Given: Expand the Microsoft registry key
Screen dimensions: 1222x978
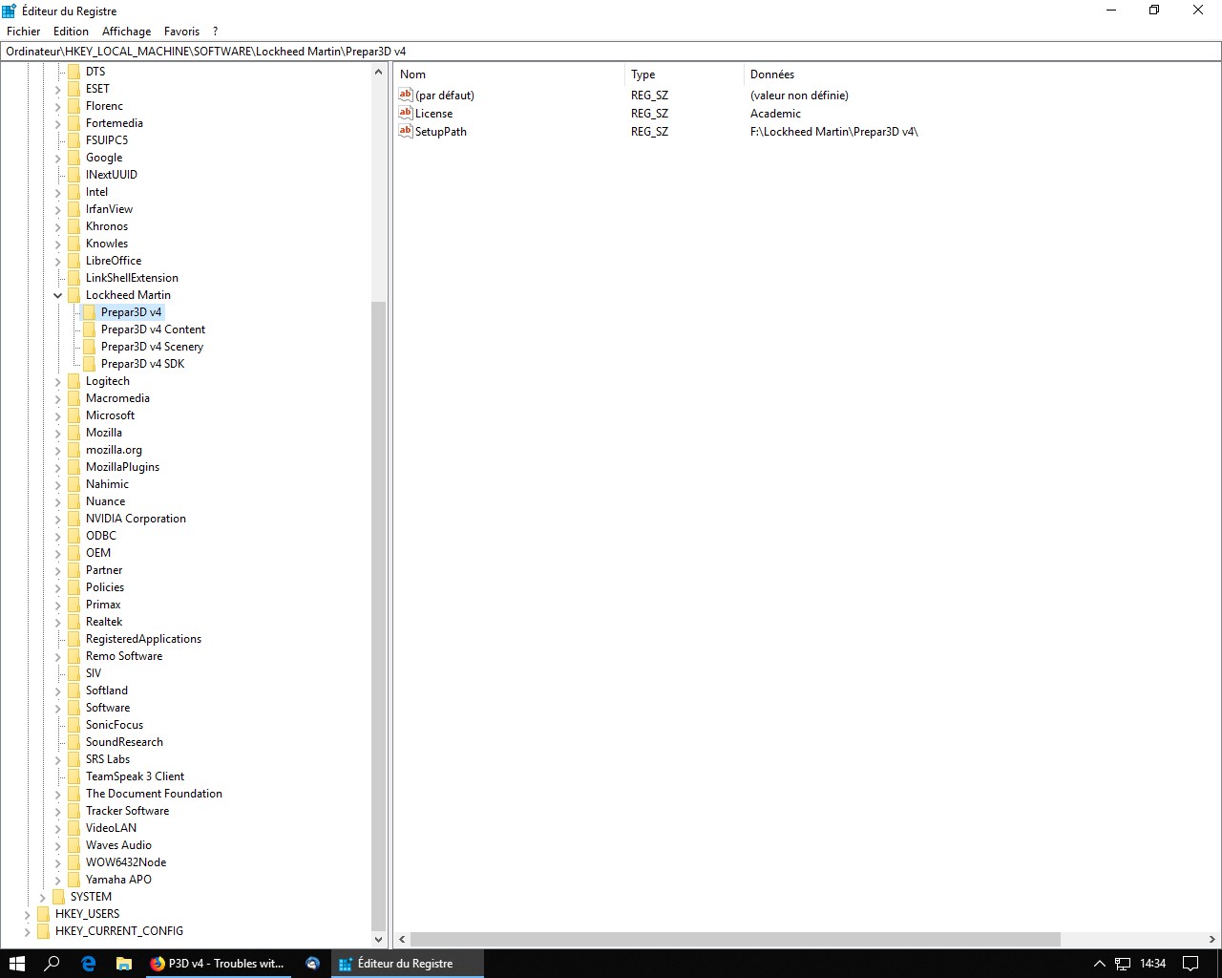Looking at the screenshot, I should (x=58, y=415).
